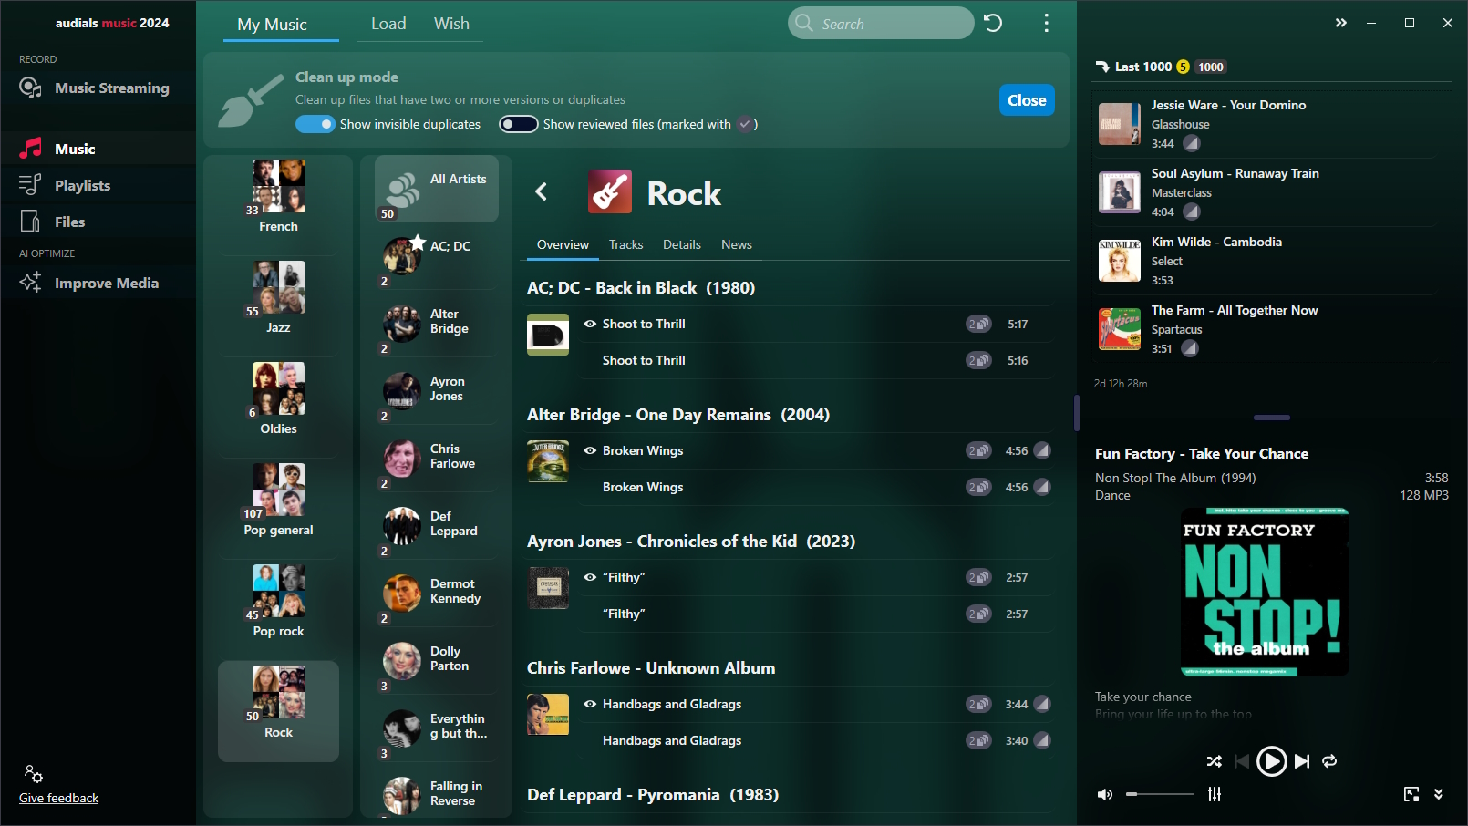Image resolution: width=1468 pixels, height=826 pixels.
Task: Collapse the player with the double-chevron down icon
Action: 1439,794
